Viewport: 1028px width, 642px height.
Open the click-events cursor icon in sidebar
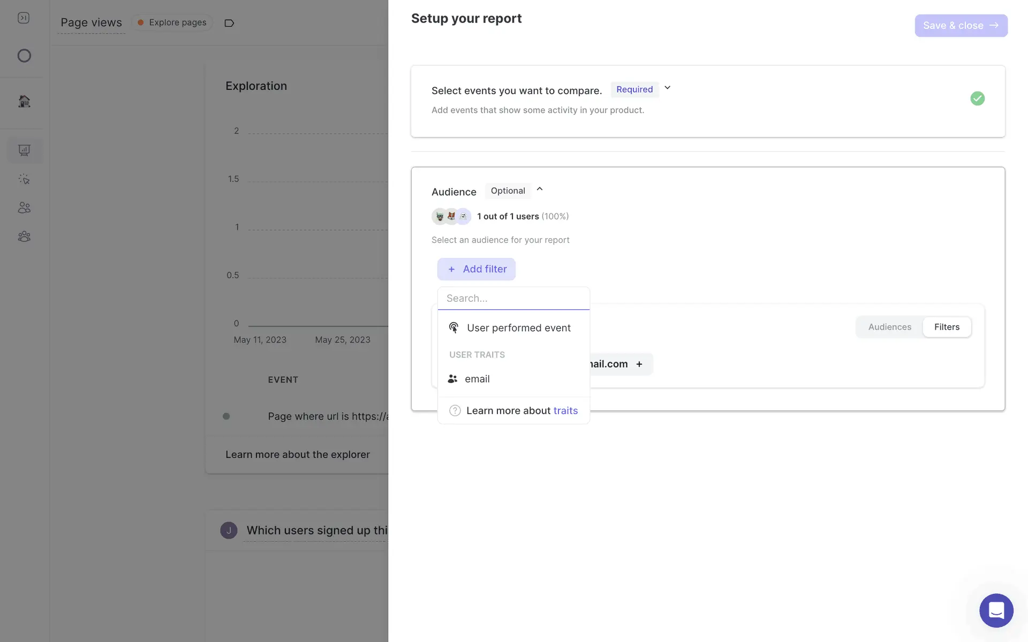24,179
